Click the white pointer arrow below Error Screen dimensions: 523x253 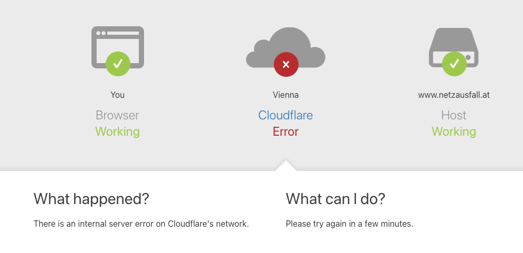pos(285,166)
